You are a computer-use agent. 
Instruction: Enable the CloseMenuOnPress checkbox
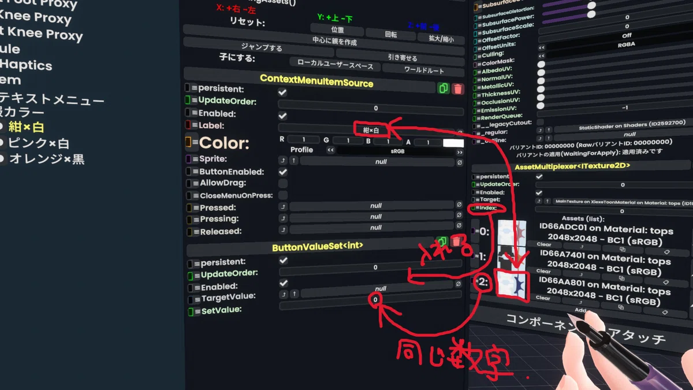(283, 195)
